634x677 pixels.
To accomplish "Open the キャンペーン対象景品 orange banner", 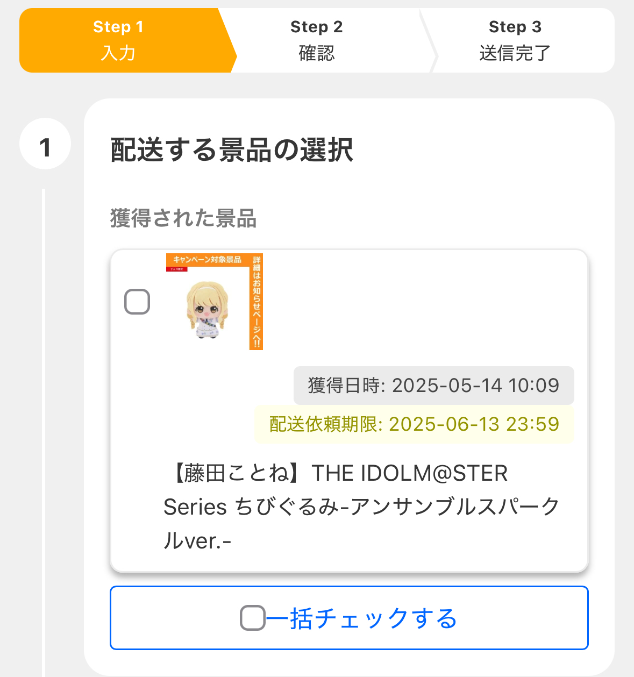I will coord(207,260).
